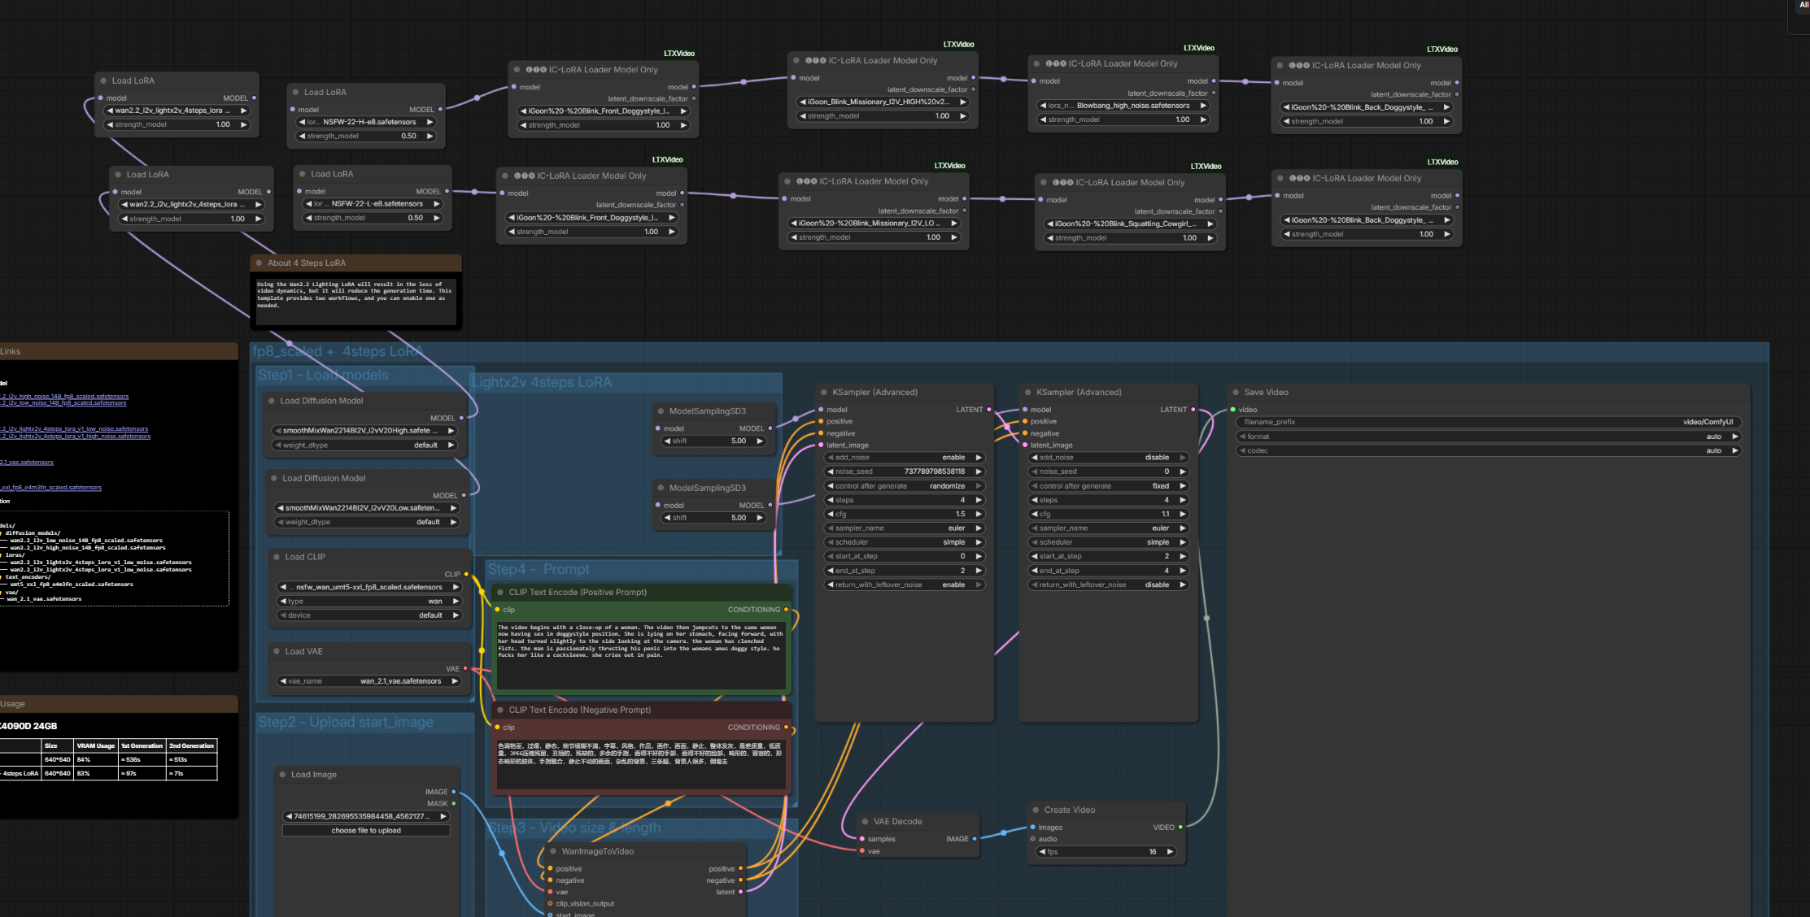Image resolution: width=1810 pixels, height=917 pixels.
Task: Click choose file to upload button
Action: [366, 831]
